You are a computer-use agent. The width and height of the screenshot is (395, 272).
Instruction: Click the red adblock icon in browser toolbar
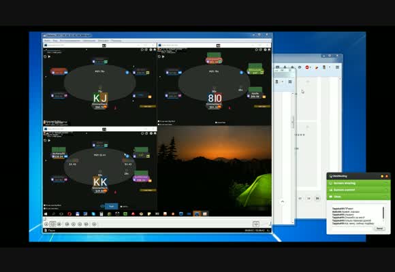click(x=307, y=67)
